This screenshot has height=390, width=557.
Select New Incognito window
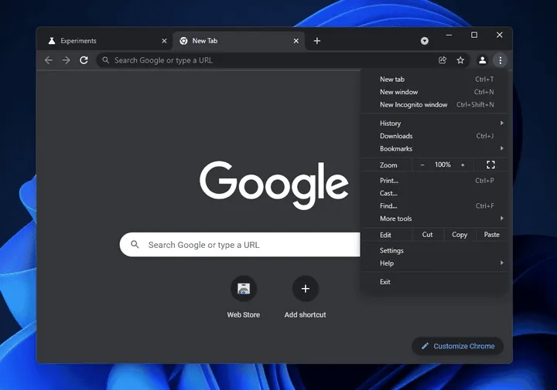(x=435, y=104)
